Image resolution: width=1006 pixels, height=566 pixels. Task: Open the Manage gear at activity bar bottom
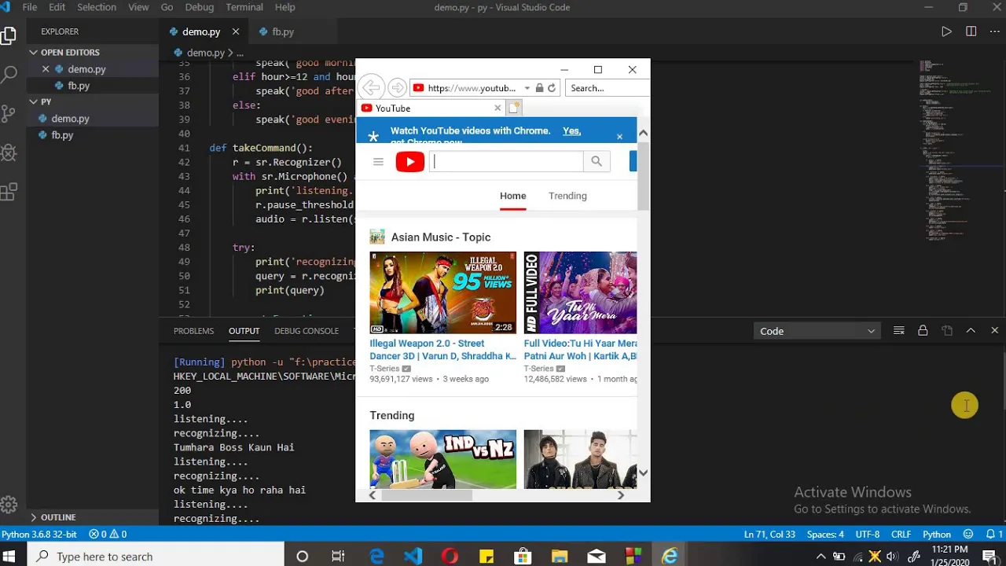pyautogui.click(x=9, y=505)
